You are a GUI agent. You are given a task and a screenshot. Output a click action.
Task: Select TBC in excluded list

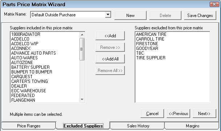(x=172, y=53)
